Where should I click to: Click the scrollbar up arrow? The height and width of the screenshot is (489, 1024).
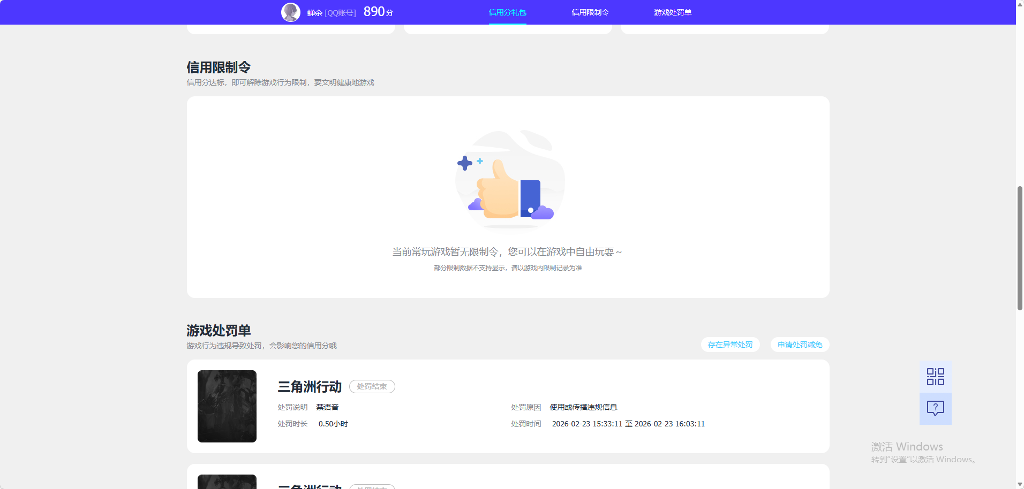point(1019,4)
